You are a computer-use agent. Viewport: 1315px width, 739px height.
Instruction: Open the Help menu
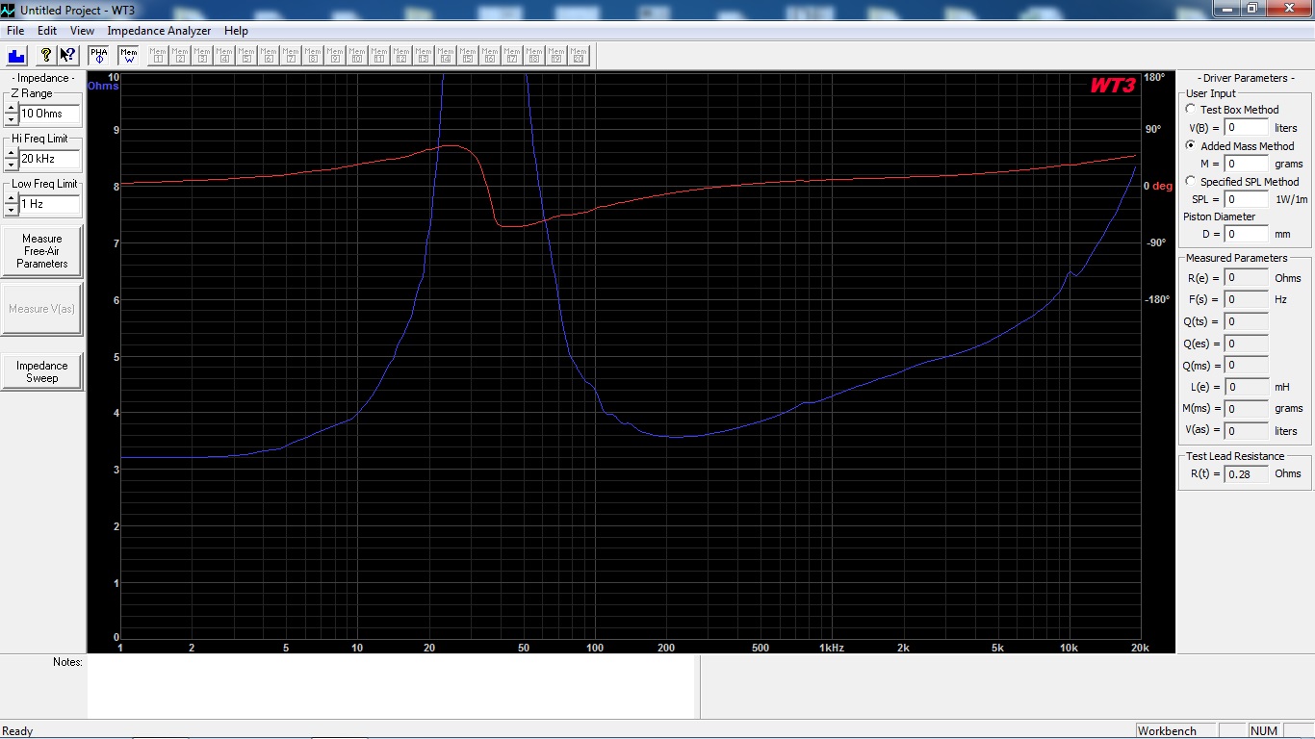point(236,31)
